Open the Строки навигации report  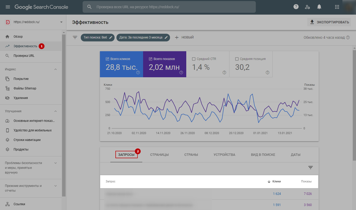point(31,140)
